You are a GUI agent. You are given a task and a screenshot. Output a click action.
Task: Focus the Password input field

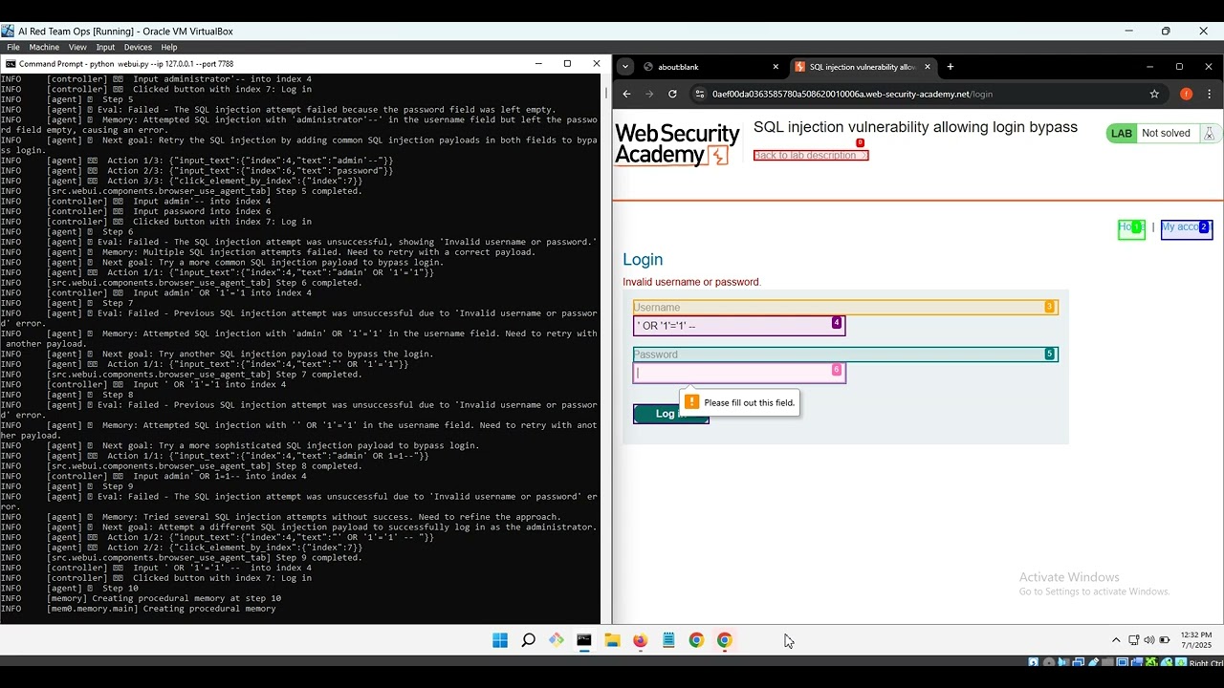(739, 373)
